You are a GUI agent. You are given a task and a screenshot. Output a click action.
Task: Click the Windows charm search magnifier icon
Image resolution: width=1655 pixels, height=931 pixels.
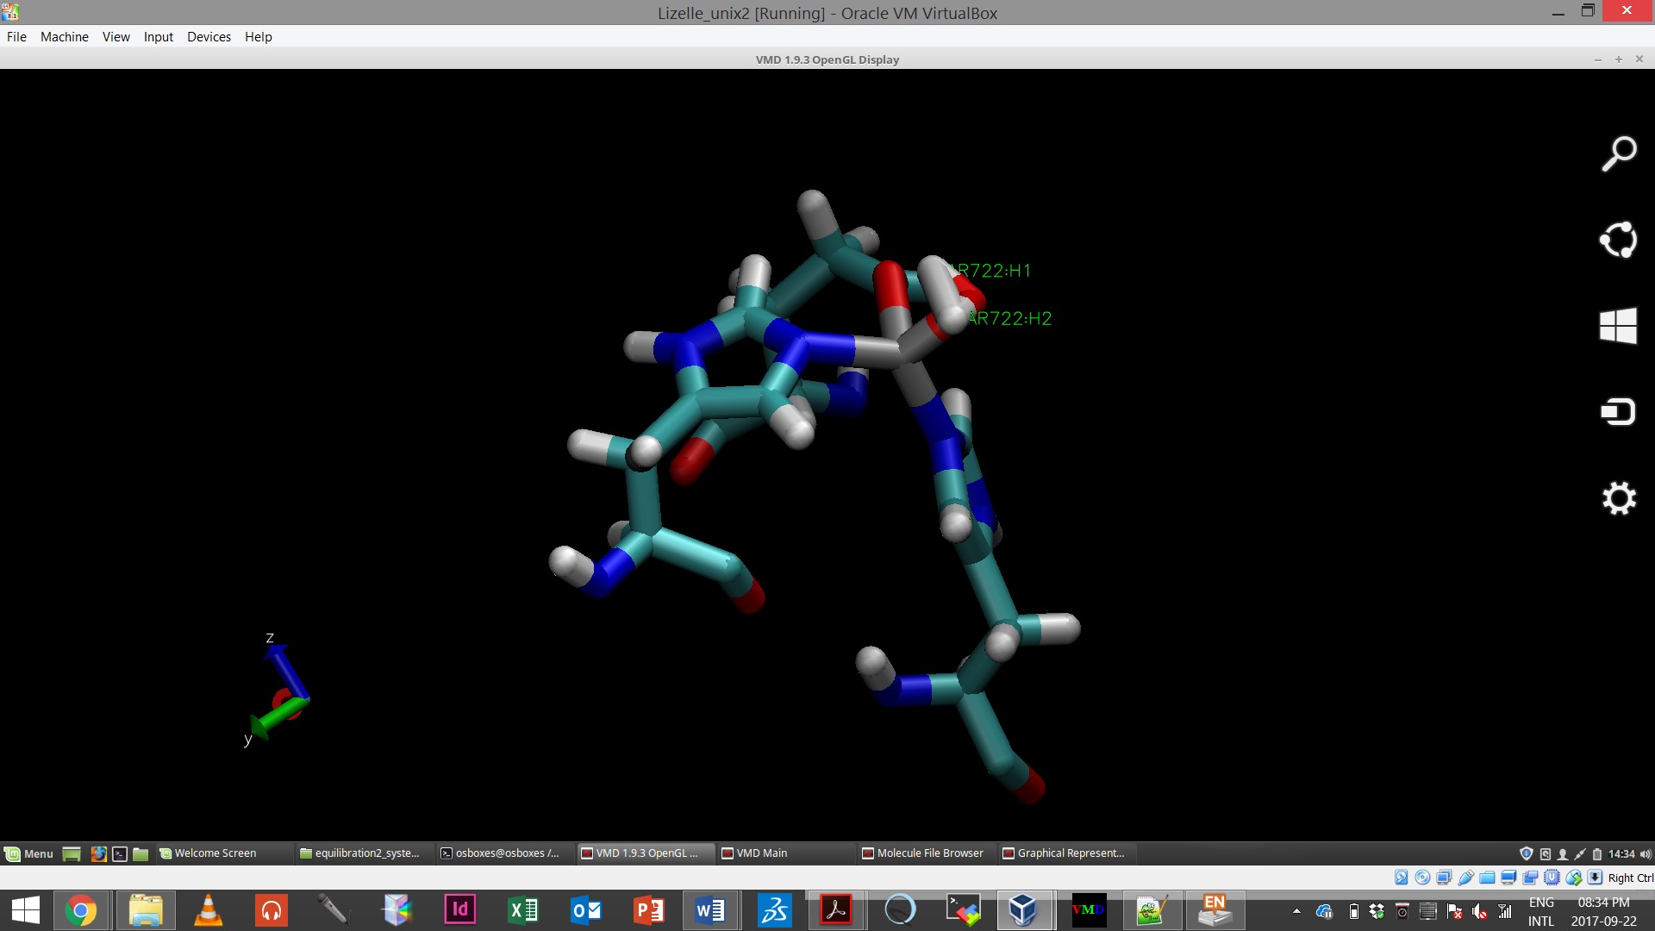tap(1618, 154)
